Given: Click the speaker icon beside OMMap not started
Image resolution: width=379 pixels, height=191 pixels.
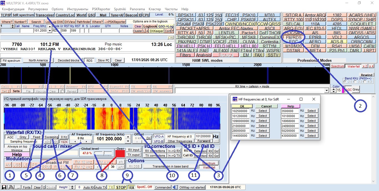Looking at the screenshot, I should [x=175, y=187].
